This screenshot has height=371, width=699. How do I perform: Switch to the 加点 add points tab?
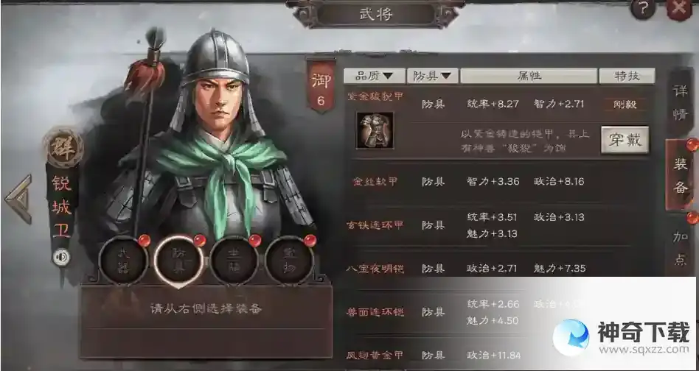pyautogui.click(x=681, y=247)
